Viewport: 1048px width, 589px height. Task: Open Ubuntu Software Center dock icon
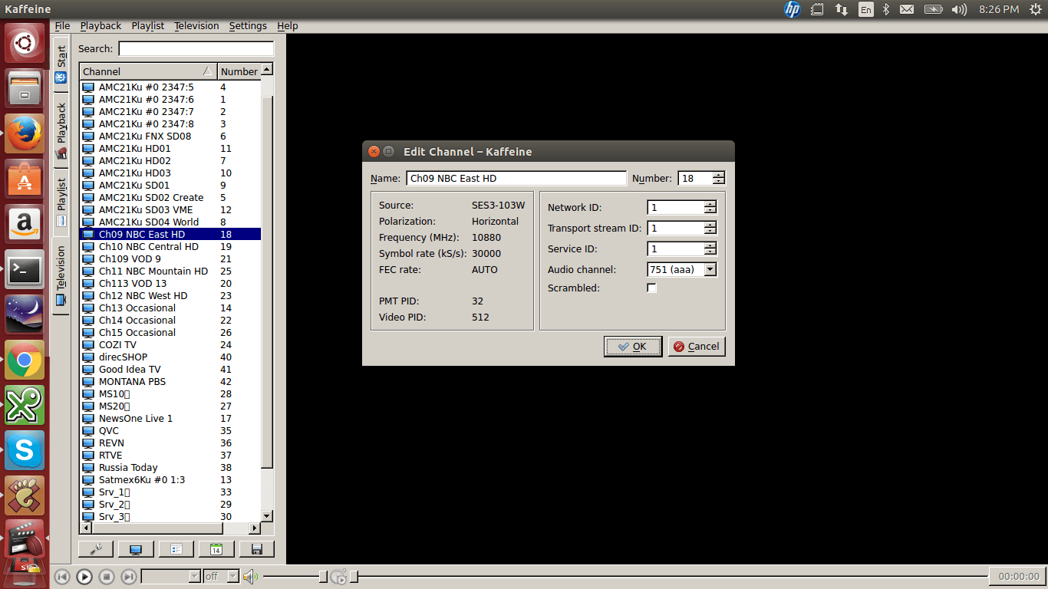25,179
